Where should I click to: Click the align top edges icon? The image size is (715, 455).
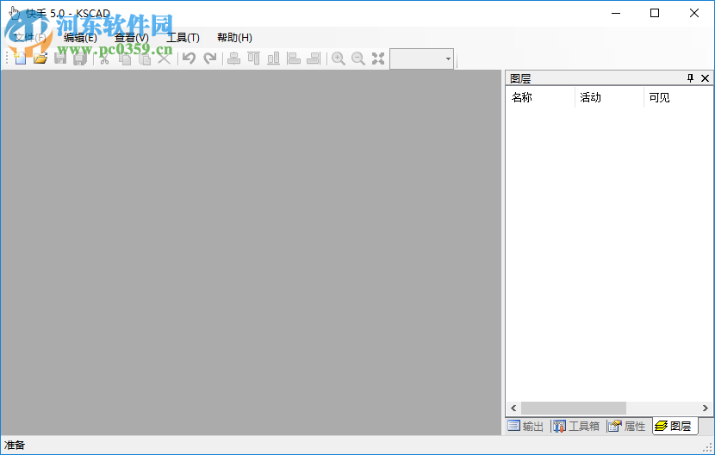[x=253, y=58]
